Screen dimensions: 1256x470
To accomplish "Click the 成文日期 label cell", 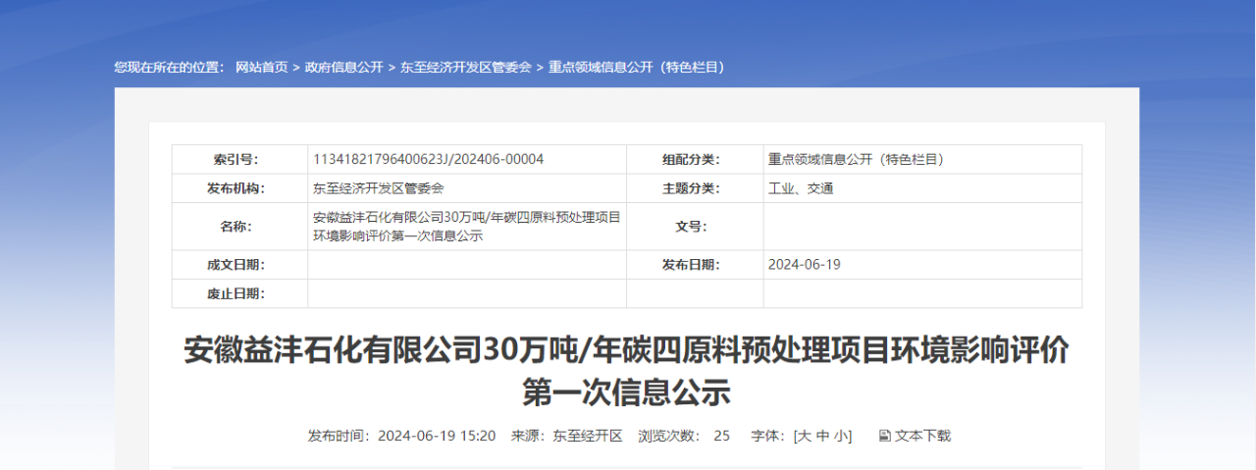I will (240, 265).
